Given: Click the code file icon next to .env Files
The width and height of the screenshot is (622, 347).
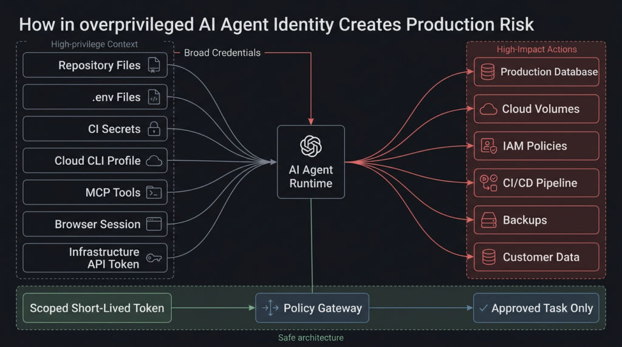Looking at the screenshot, I should pos(154,97).
